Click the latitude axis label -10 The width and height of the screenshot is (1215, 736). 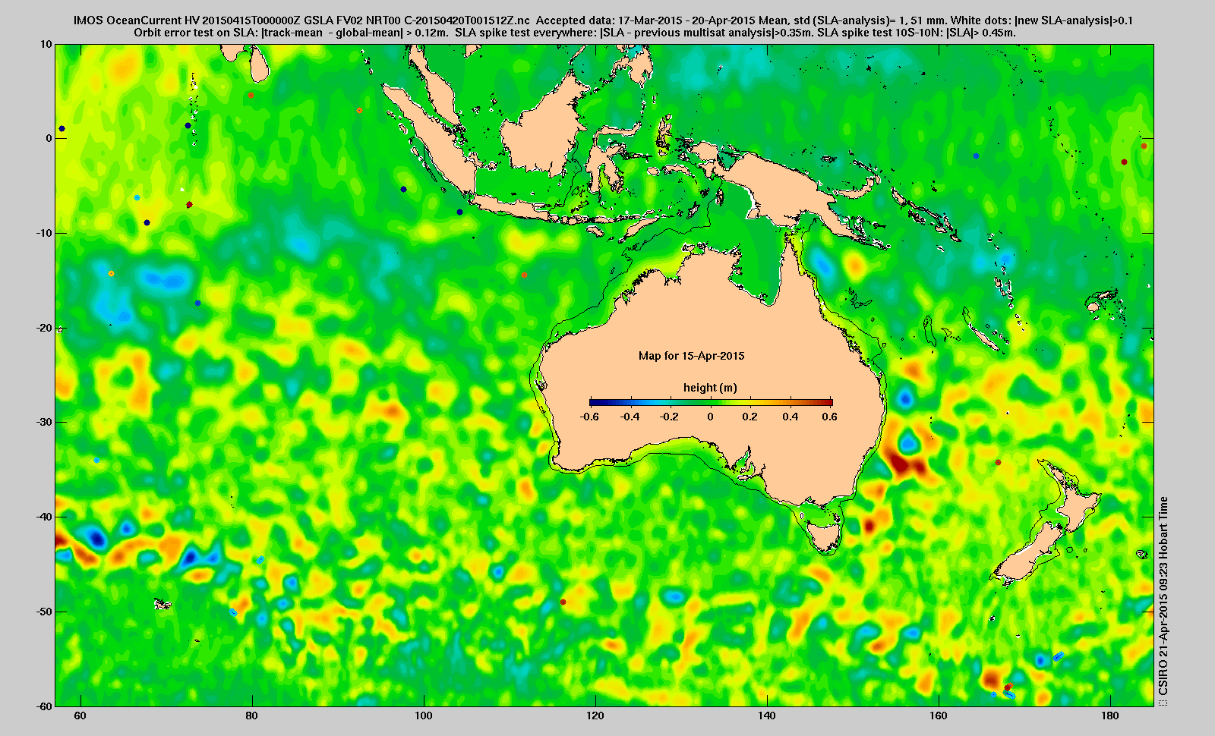[x=44, y=233]
